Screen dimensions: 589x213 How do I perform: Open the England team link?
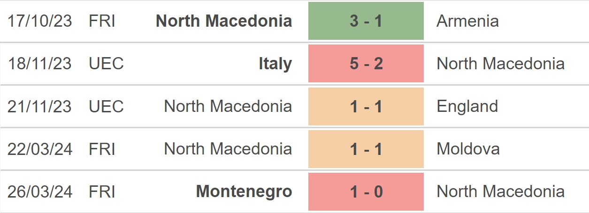467,106
